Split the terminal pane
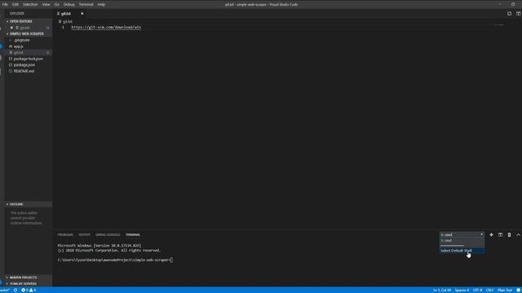Screen dimensions: 522x293 pos(500,235)
